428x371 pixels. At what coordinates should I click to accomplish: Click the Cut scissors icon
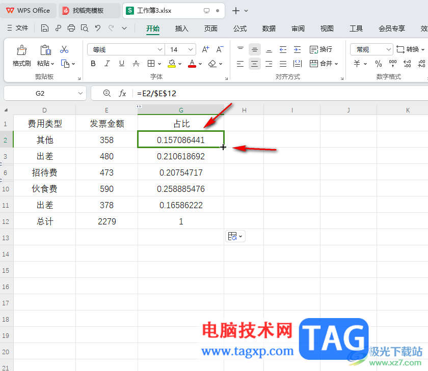pos(64,49)
